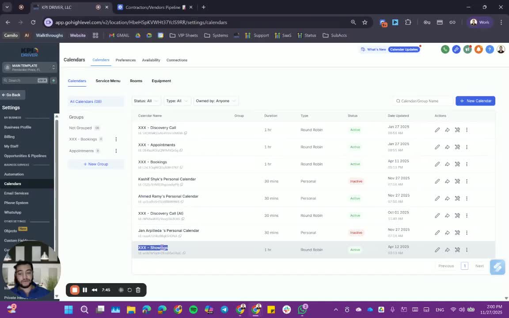
Task: Go to Next page of calendars
Action: pyautogui.click(x=479, y=266)
